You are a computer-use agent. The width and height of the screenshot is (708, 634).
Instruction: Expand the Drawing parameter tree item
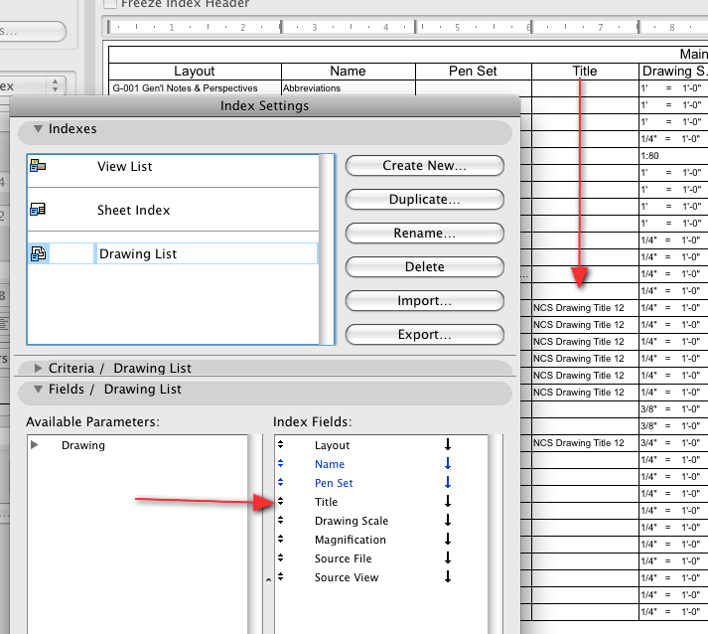click(35, 444)
